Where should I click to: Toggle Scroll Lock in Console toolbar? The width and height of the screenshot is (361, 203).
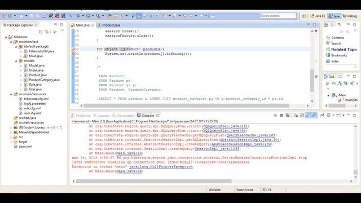(x=302, y=115)
